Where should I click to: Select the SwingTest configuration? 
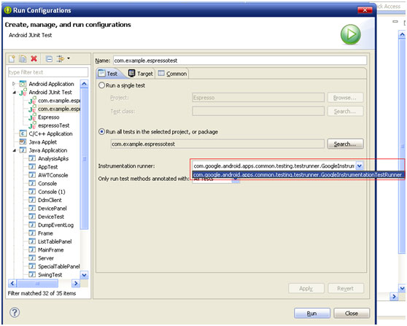tap(50, 275)
